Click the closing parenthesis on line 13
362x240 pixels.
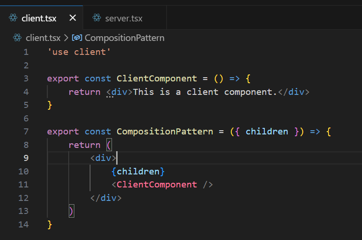point(72,211)
